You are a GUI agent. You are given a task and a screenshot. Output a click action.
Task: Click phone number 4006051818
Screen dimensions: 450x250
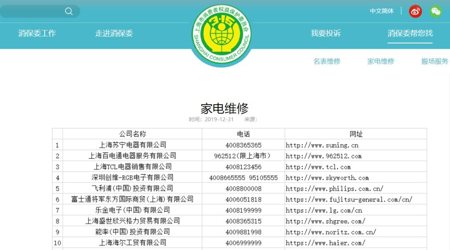(x=243, y=200)
